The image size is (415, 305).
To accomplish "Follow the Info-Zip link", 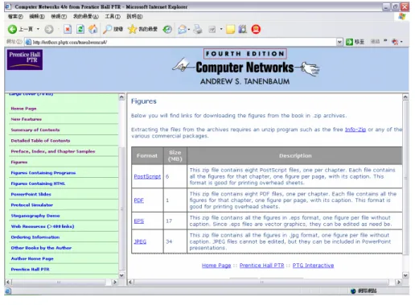I will 355,130.
